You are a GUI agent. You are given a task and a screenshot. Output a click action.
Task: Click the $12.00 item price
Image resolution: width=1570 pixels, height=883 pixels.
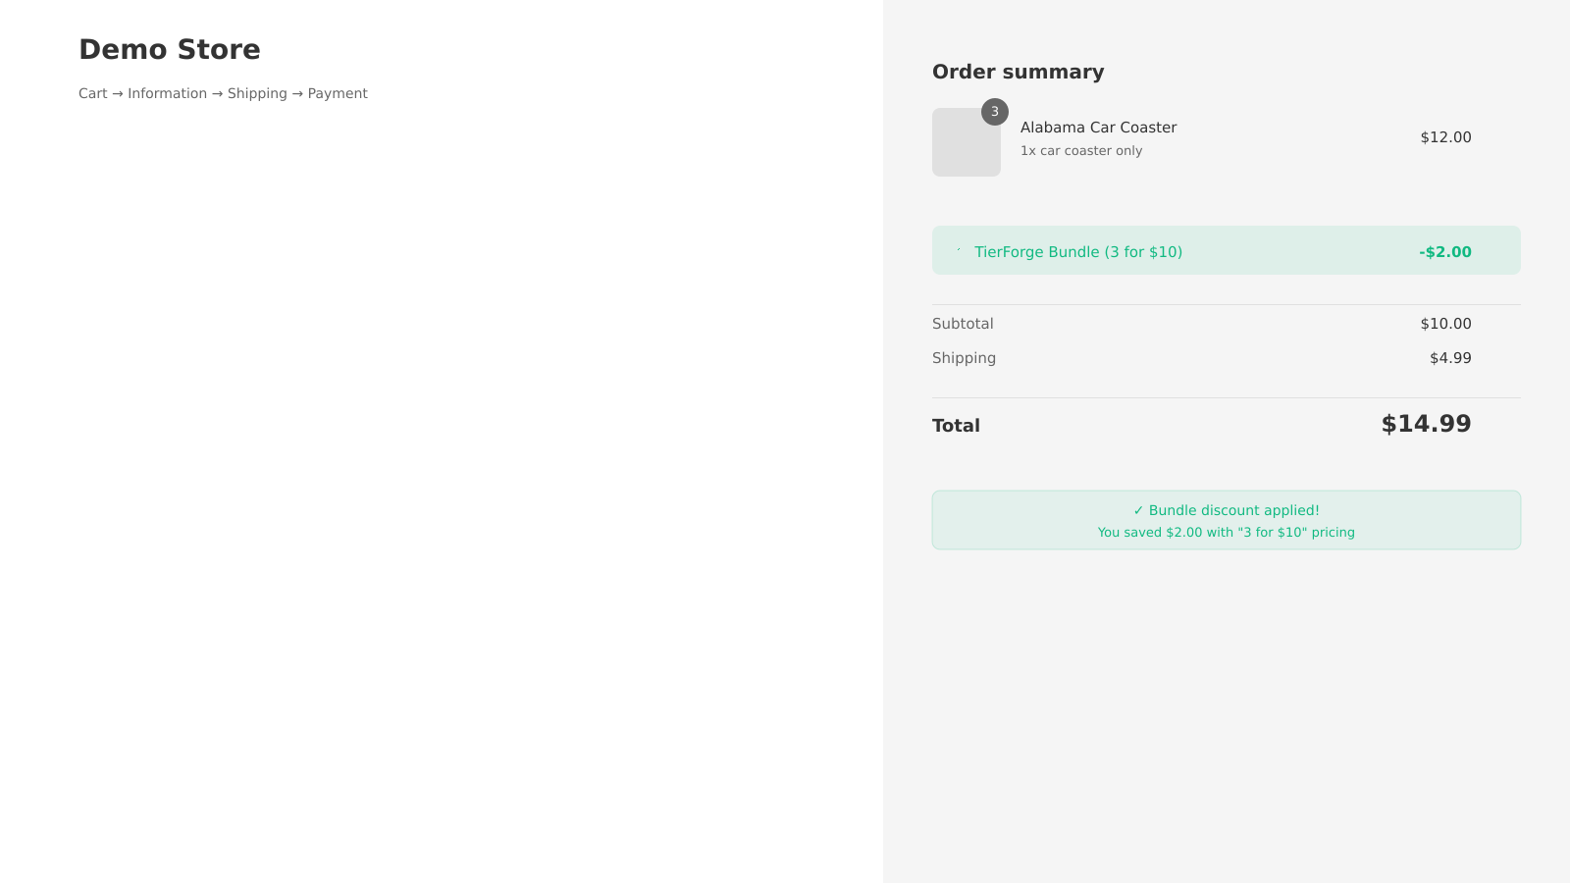[1445, 137]
